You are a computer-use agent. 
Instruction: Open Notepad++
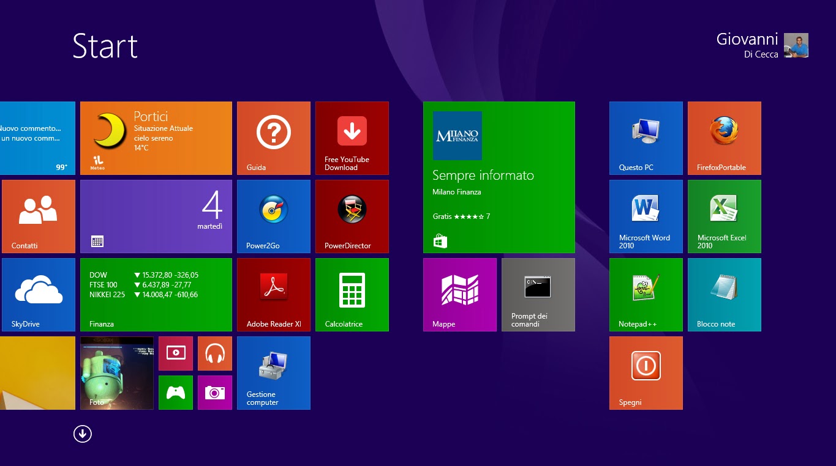[x=646, y=294]
